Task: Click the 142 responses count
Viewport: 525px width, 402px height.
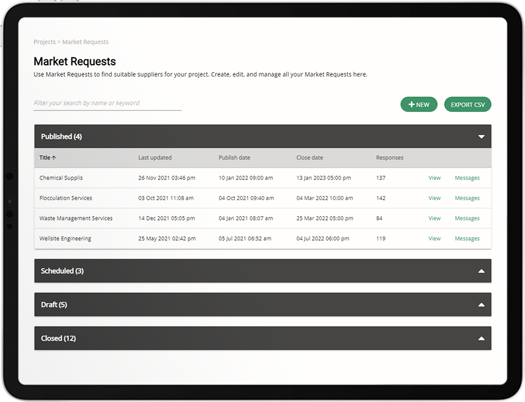Action: [x=381, y=198]
